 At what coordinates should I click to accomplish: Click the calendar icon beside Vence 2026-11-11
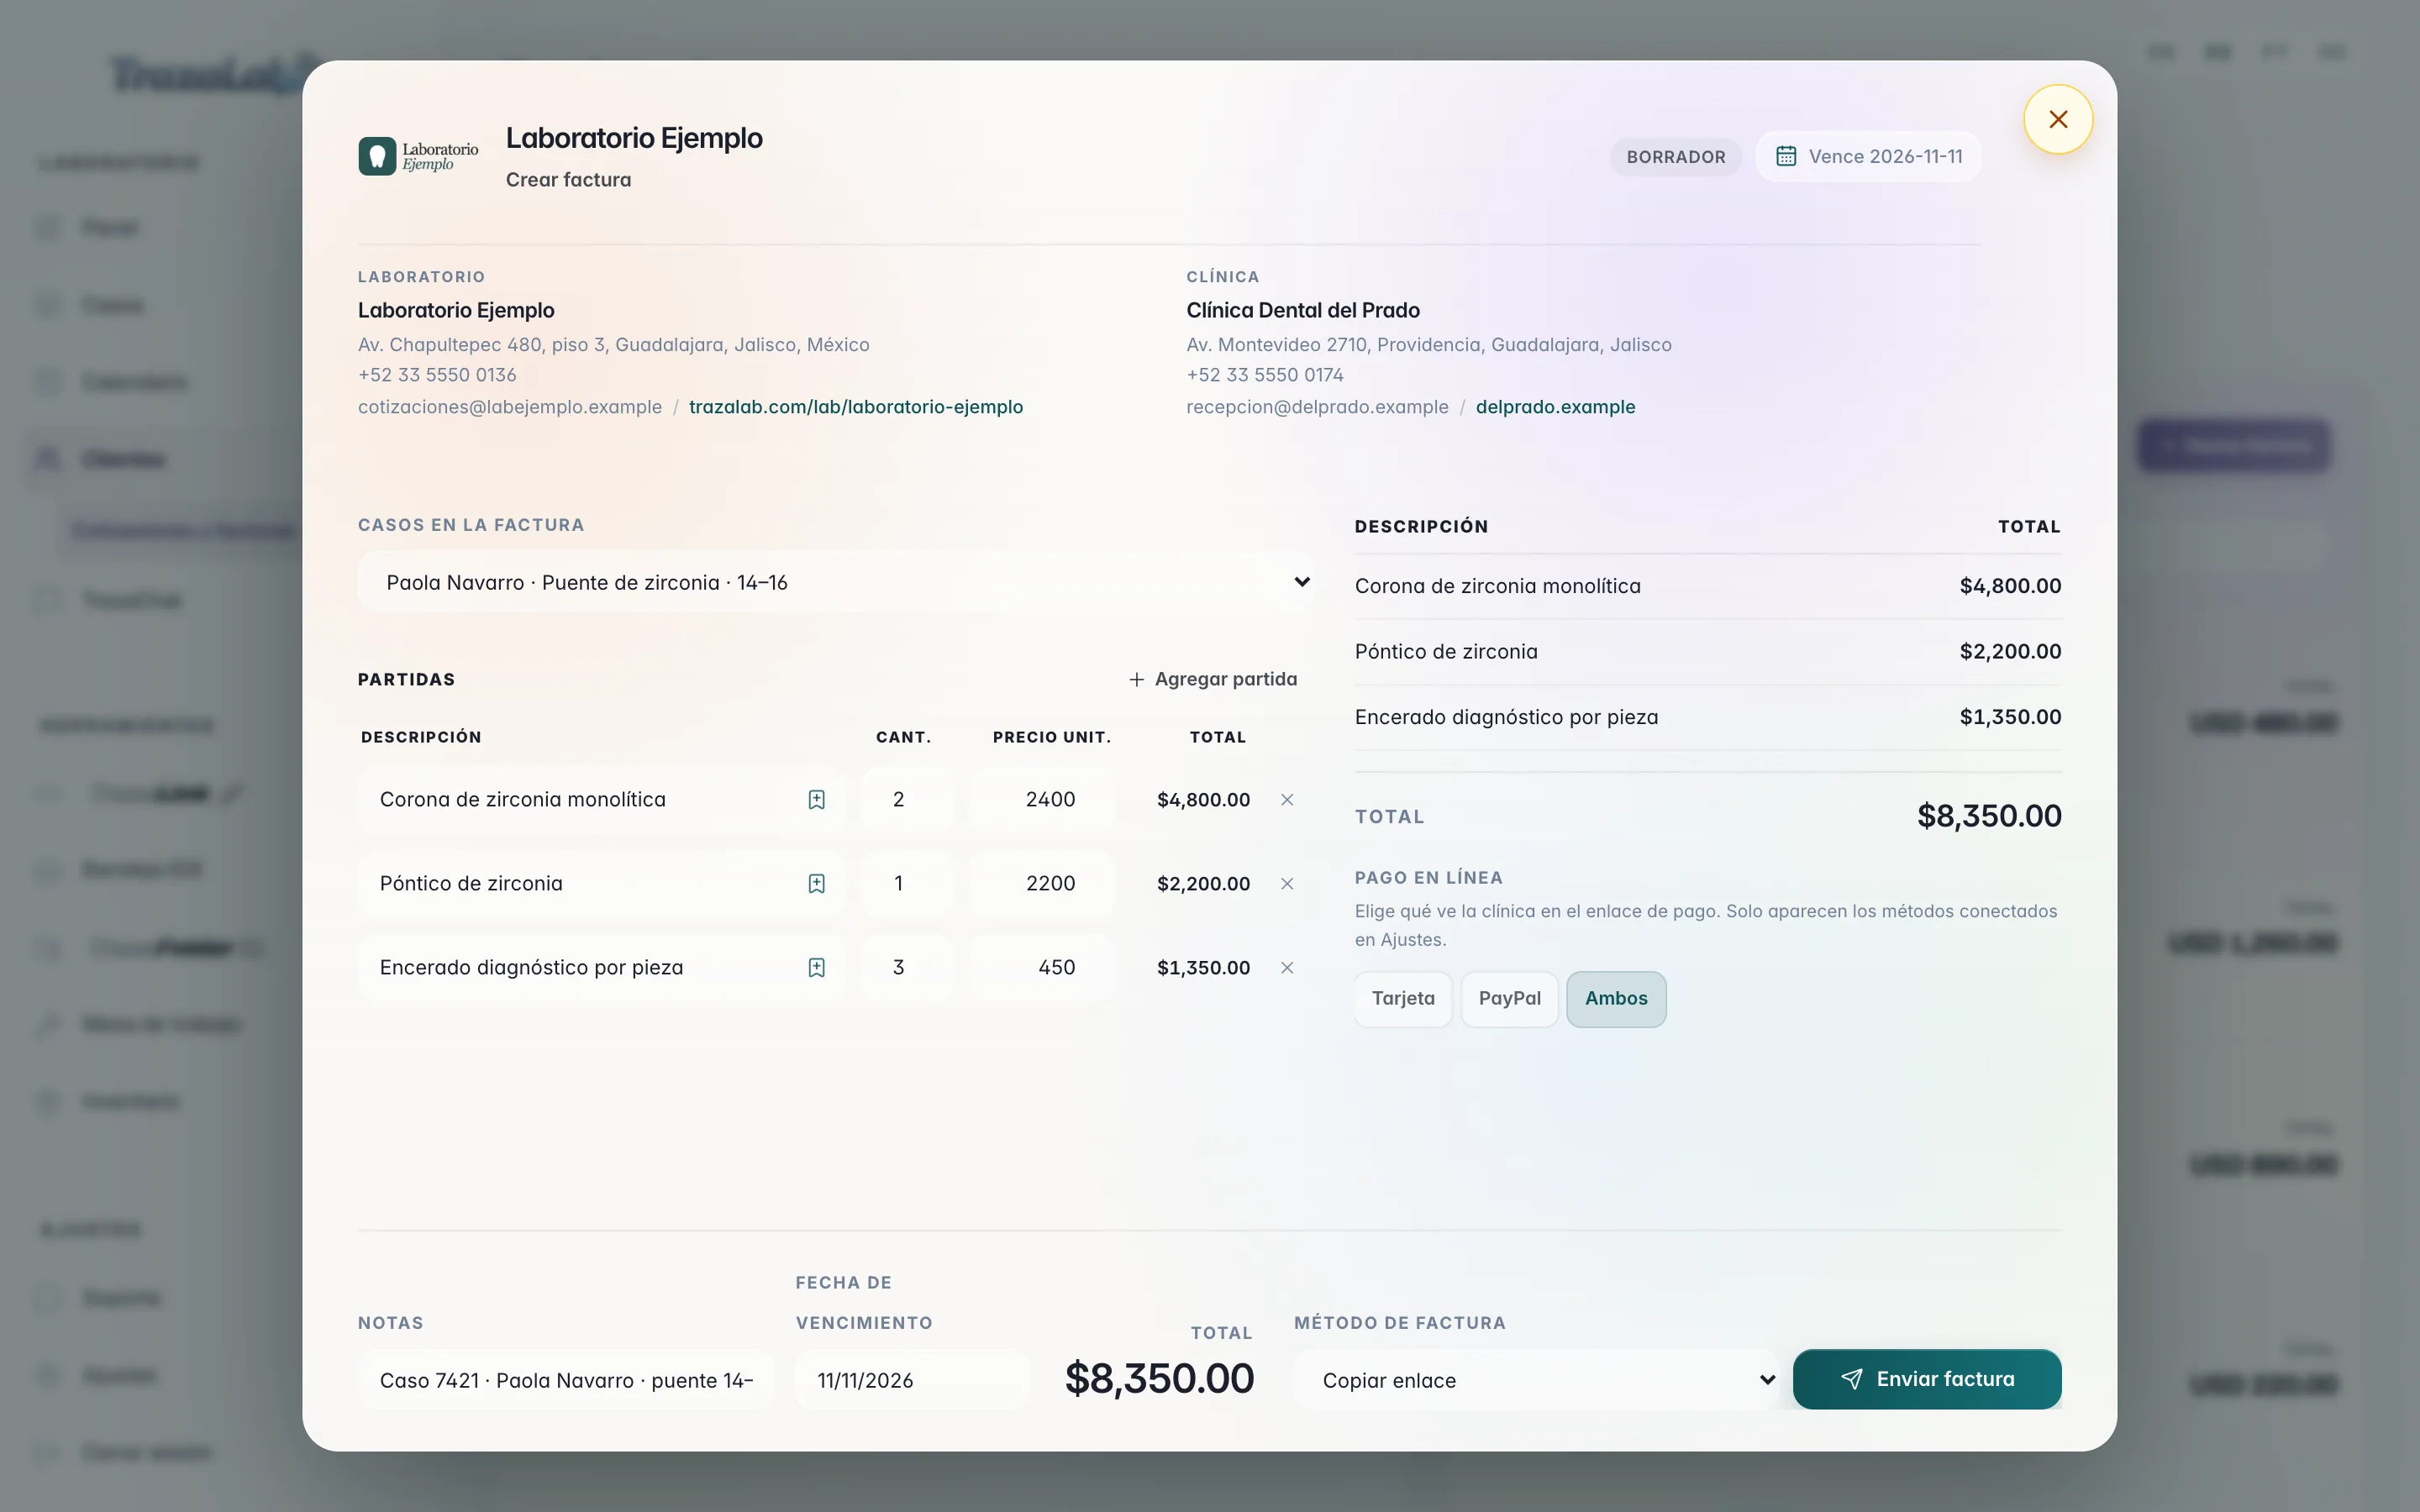[x=1785, y=156]
